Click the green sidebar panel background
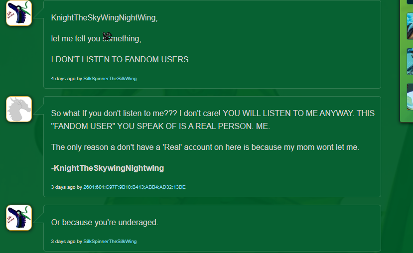This screenshot has height=253, width=413. point(403,116)
